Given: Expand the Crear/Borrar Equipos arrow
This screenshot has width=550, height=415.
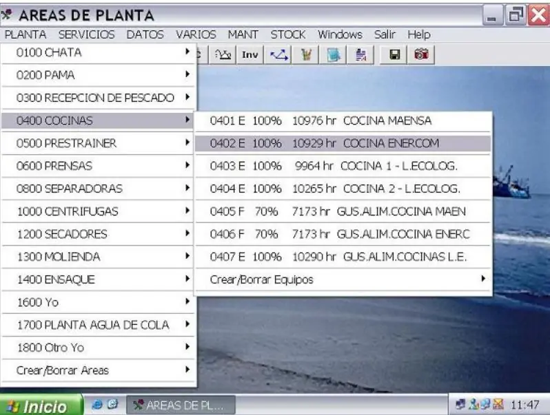Looking at the screenshot, I should pyautogui.click(x=483, y=279).
